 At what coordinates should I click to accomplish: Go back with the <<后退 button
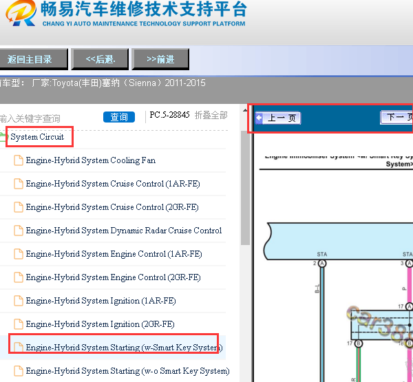tap(100, 59)
